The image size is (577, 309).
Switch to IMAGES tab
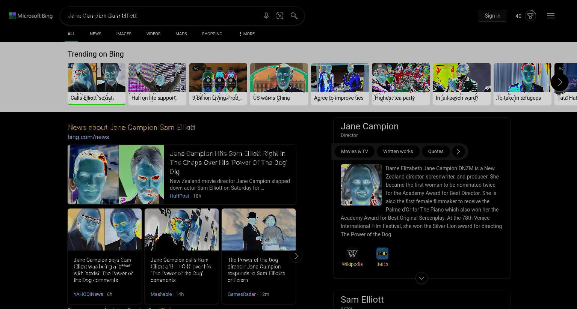pyautogui.click(x=124, y=34)
